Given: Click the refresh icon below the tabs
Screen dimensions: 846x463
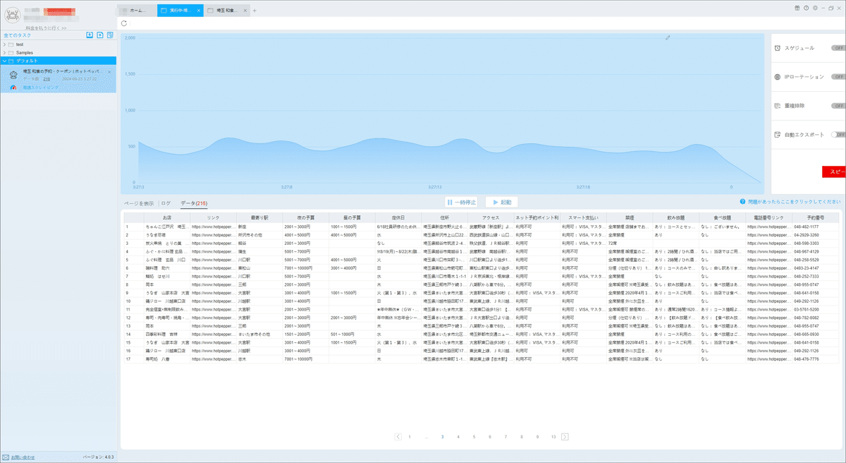Looking at the screenshot, I should (x=125, y=23).
